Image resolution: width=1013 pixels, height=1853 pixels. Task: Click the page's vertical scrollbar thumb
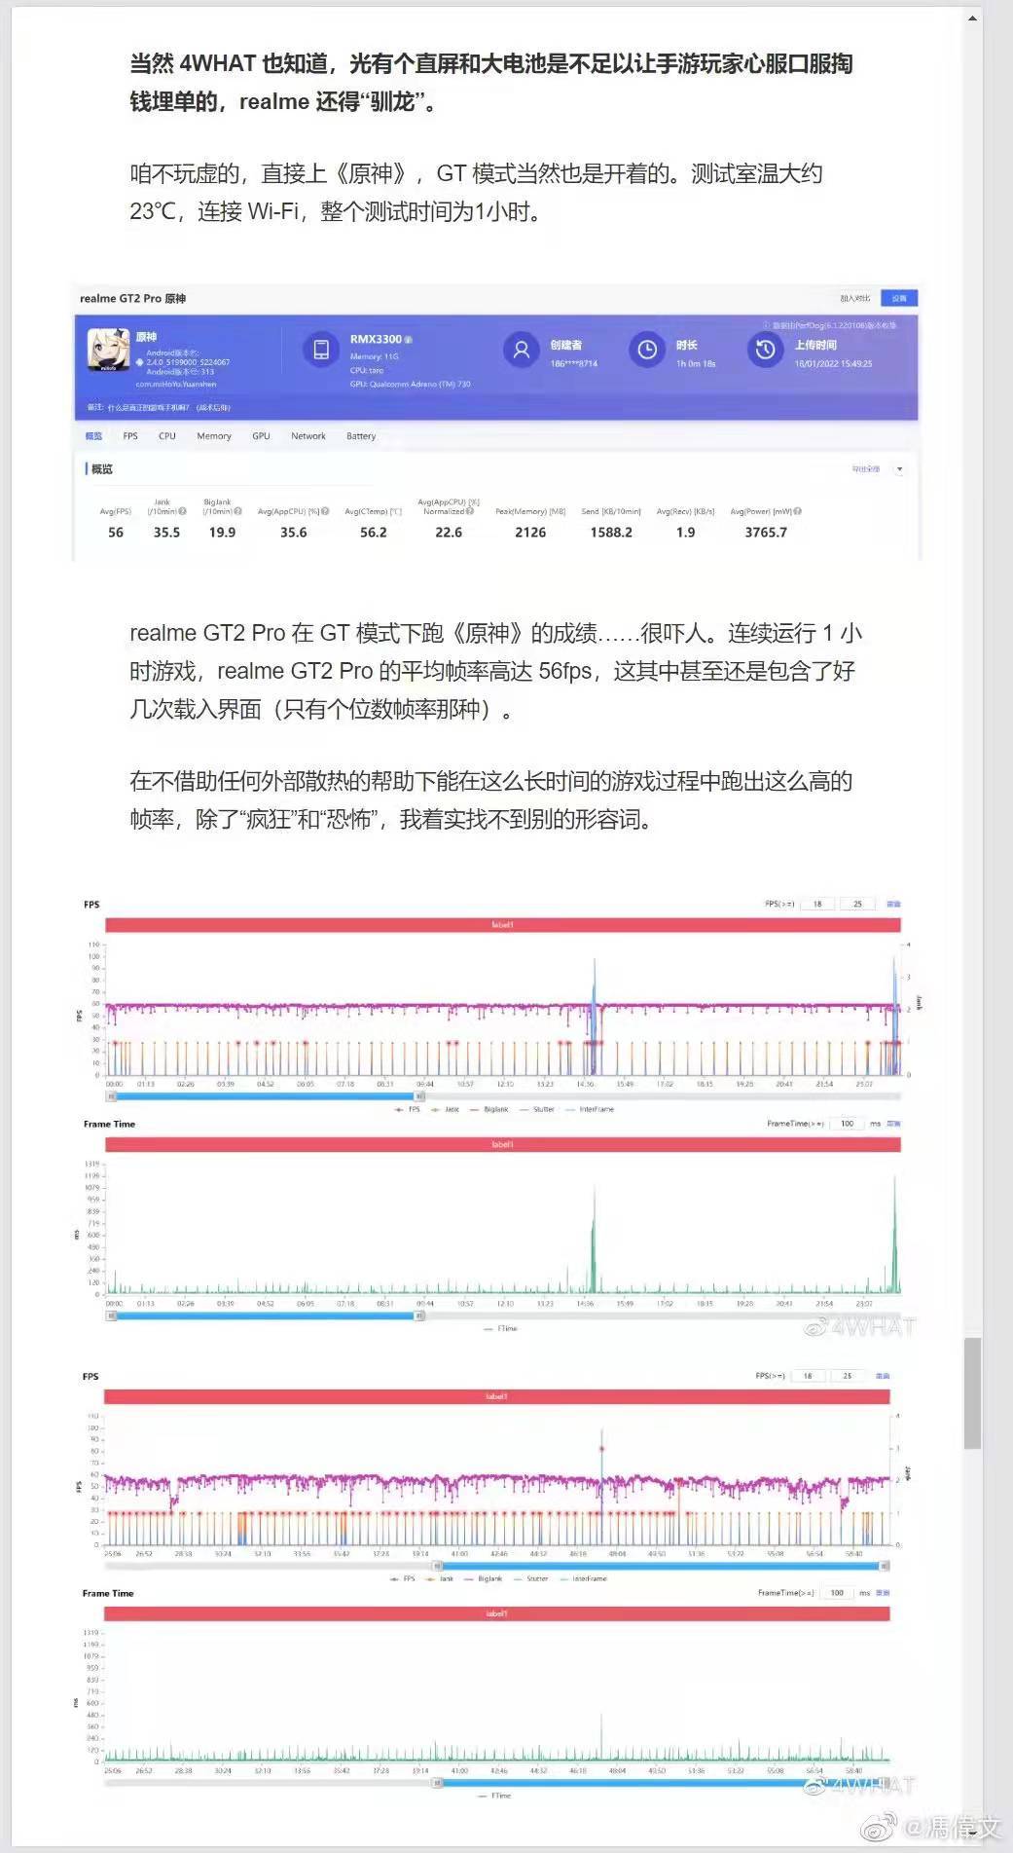972,1393
